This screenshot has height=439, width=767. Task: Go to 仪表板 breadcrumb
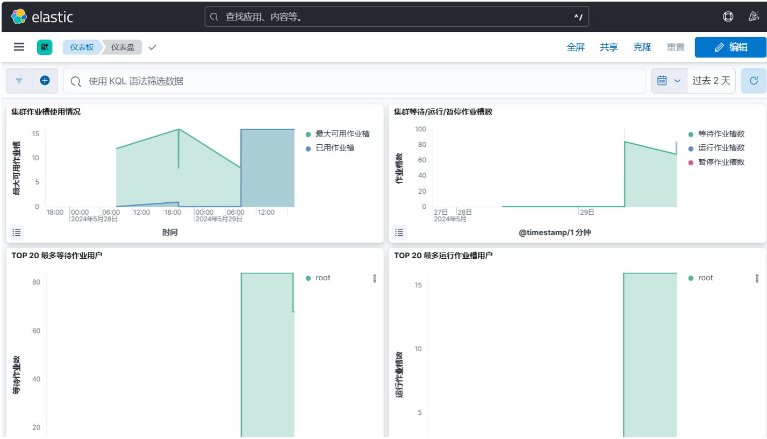(x=82, y=47)
